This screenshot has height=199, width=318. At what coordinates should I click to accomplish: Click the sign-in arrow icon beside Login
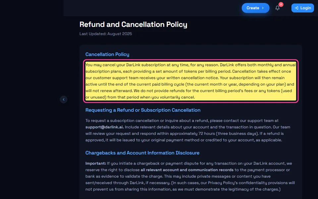(x=296, y=8)
